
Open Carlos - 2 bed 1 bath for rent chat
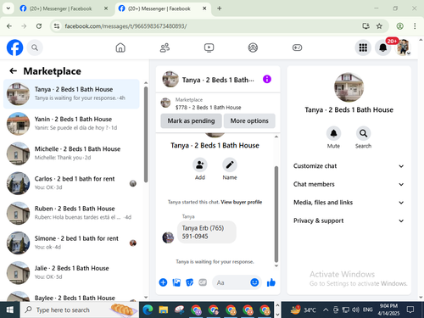click(71, 183)
